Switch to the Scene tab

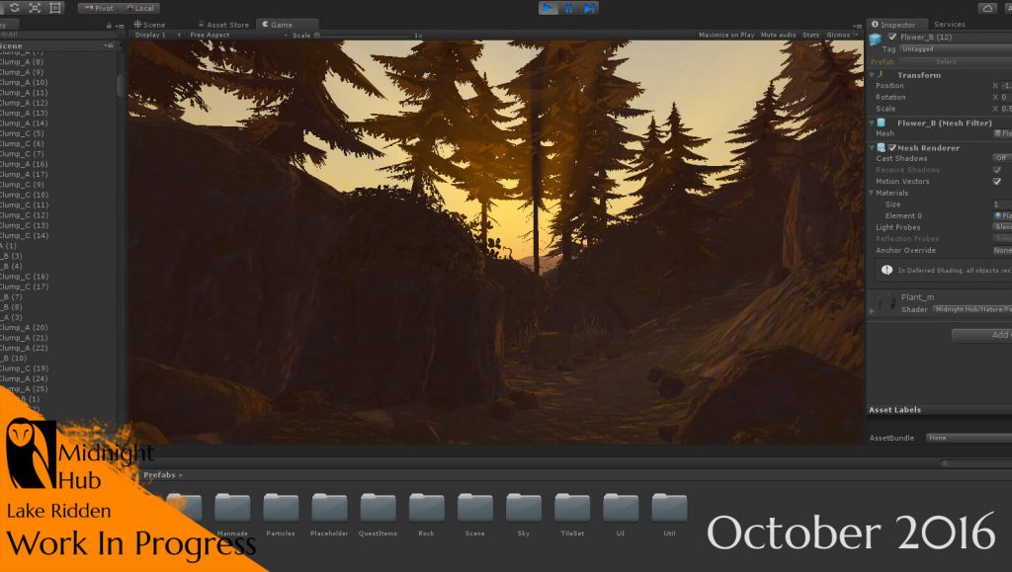(150, 25)
